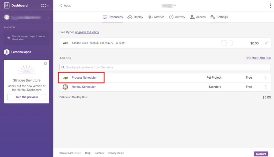The image size is (274, 157).
Task: Go to the Activity tab
Action: coord(177,17)
